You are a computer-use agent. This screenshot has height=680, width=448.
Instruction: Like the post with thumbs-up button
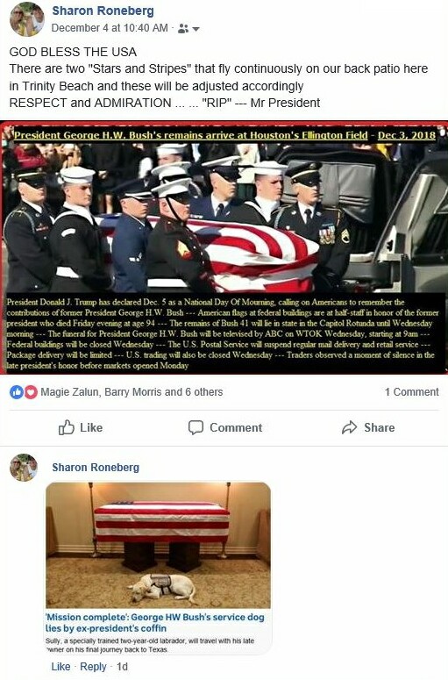81,427
